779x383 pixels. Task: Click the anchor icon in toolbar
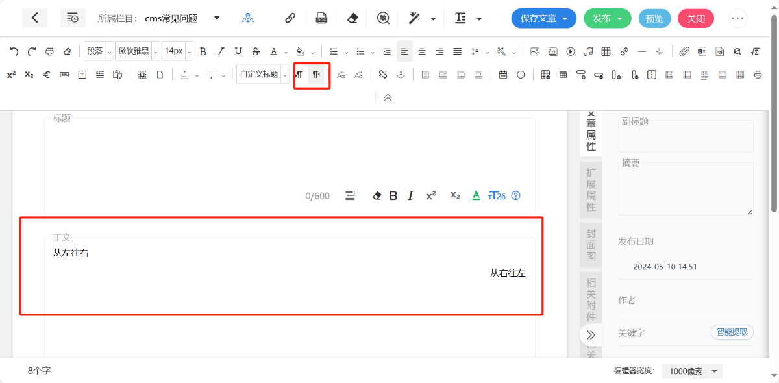(x=401, y=75)
